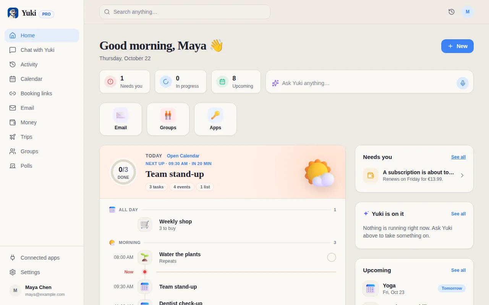Open the history clock icon in top bar
489x305 pixels.
tap(452, 12)
